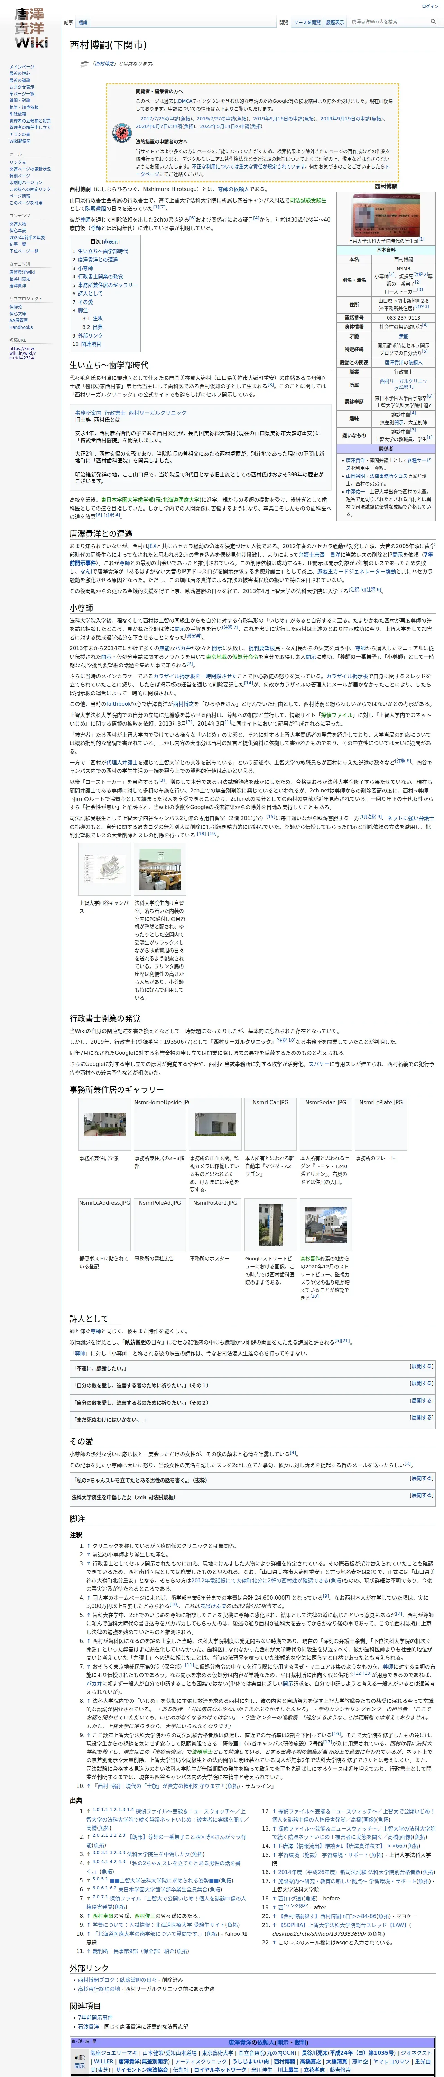The width and height of the screenshot is (444, 2077).
Task: Jump to 詩人として in contents
Action: (90, 294)
